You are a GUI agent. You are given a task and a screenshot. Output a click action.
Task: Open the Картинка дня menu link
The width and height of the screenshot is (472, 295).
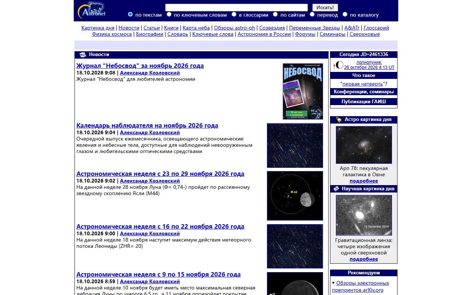click(98, 28)
